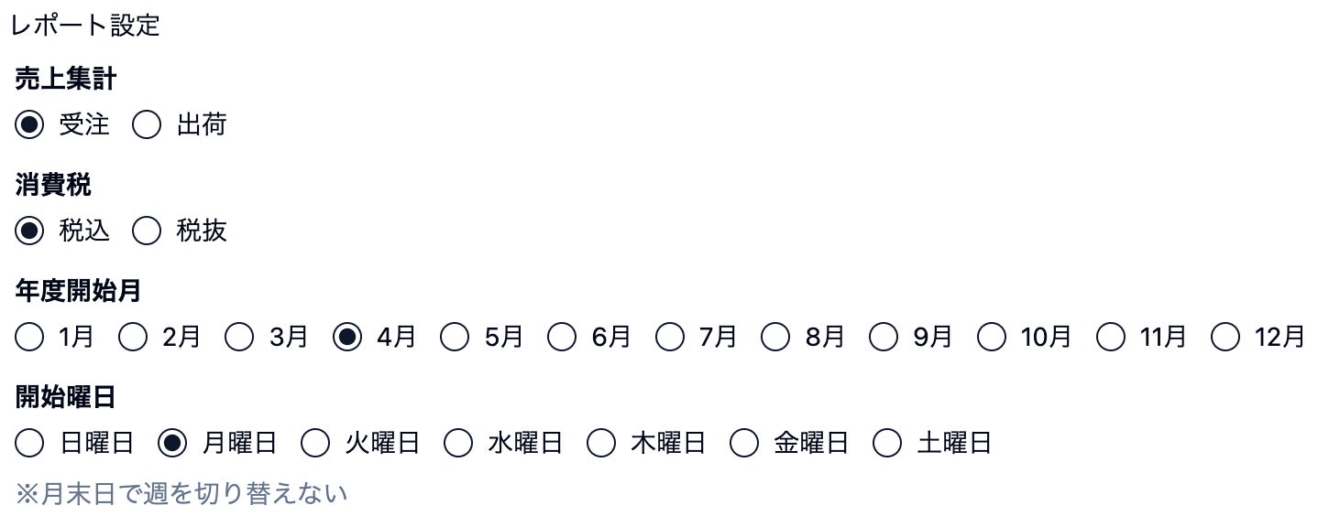Select 9月 for fiscal year start

(884, 338)
